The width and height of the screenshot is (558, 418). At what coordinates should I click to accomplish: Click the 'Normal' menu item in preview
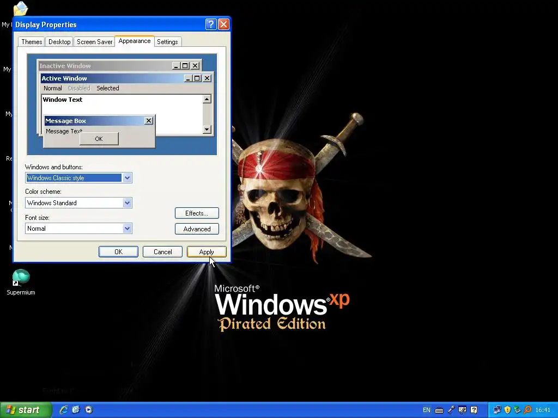pyautogui.click(x=53, y=88)
